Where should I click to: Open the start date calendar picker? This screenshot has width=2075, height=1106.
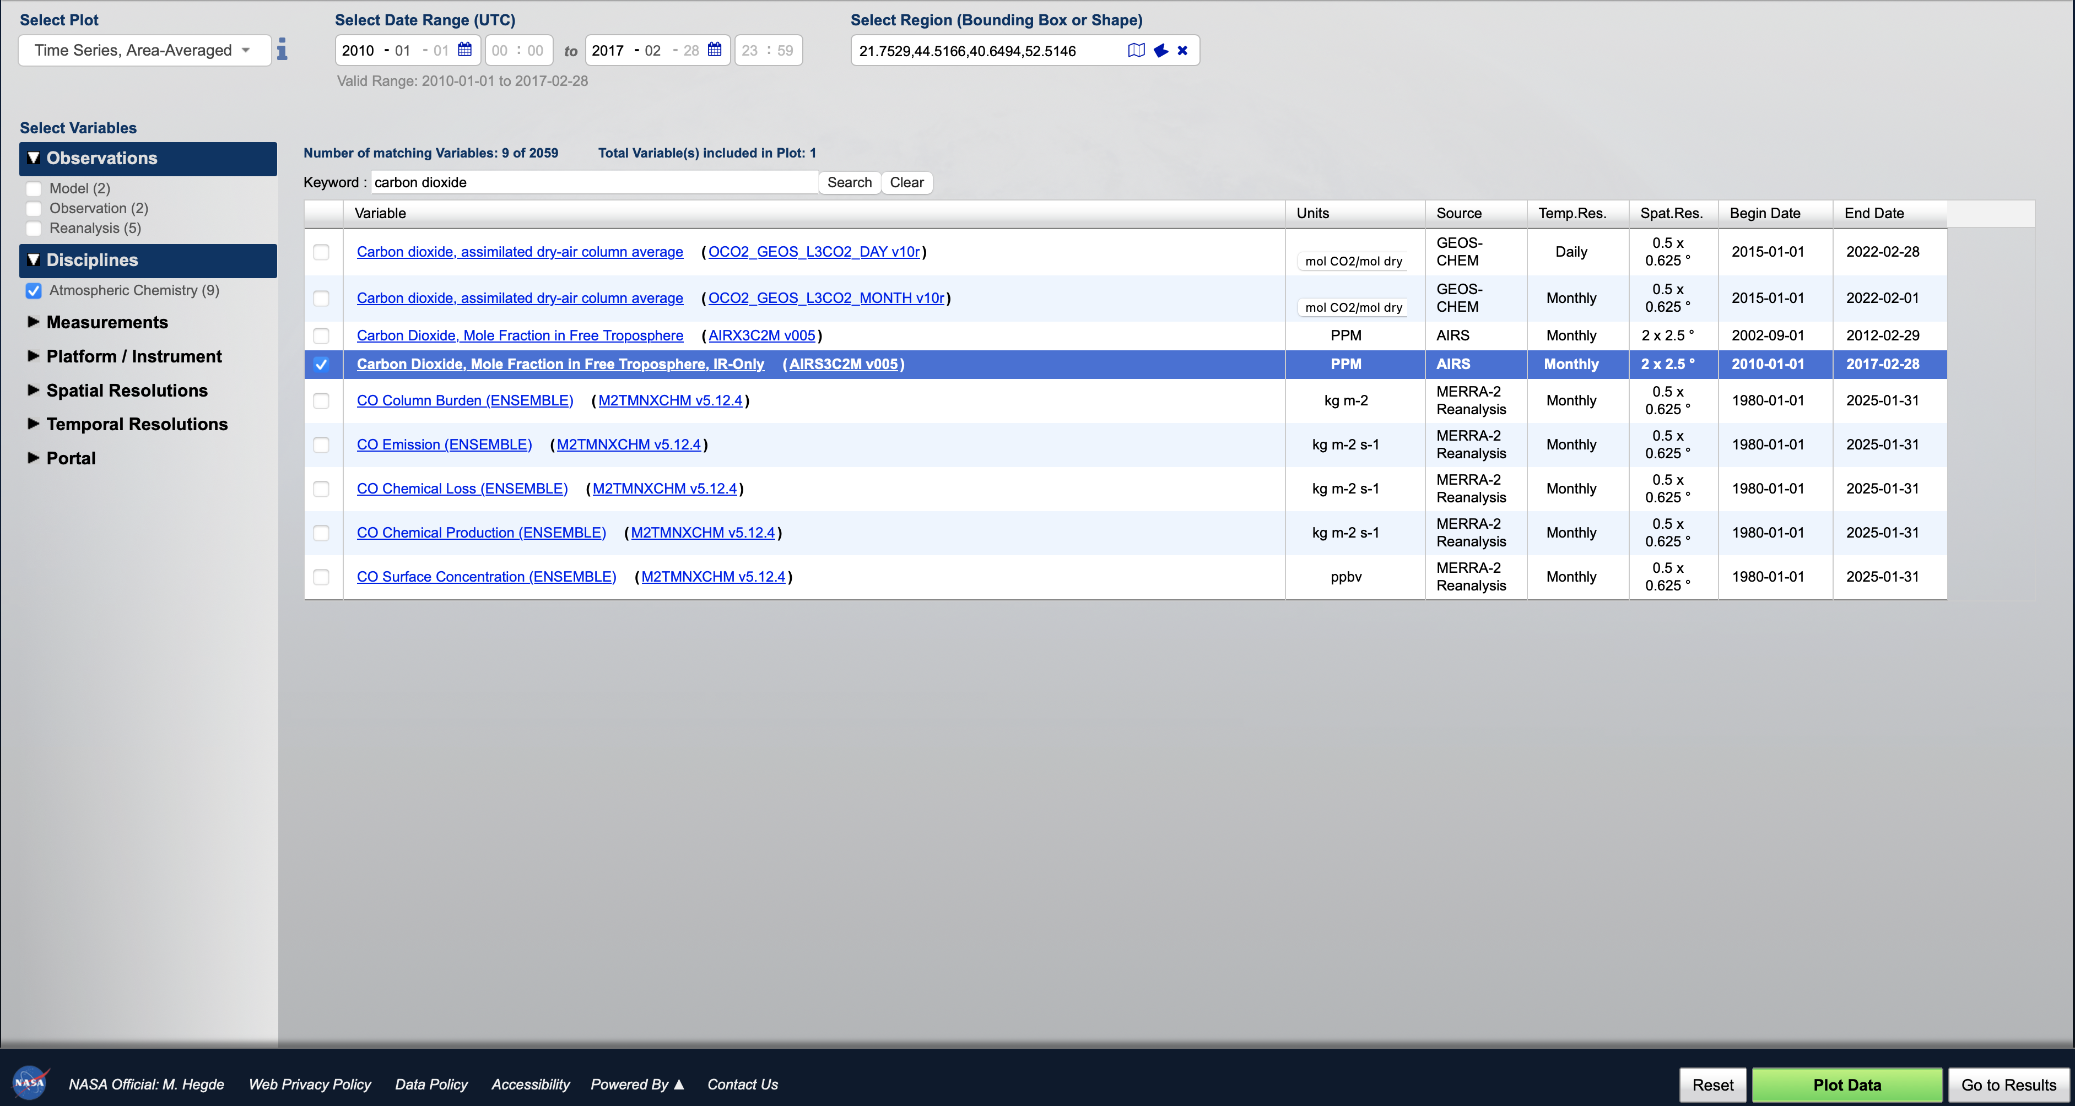pyautogui.click(x=465, y=50)
